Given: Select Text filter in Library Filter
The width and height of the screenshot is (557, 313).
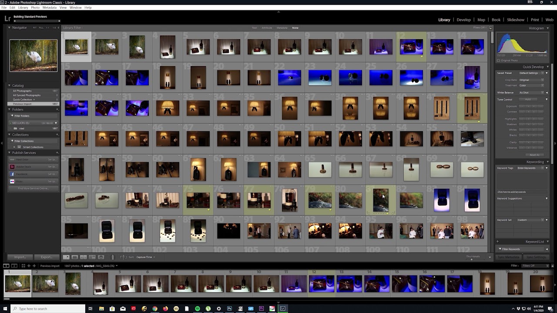Looking at the screenshot, I should coord(255,28).
